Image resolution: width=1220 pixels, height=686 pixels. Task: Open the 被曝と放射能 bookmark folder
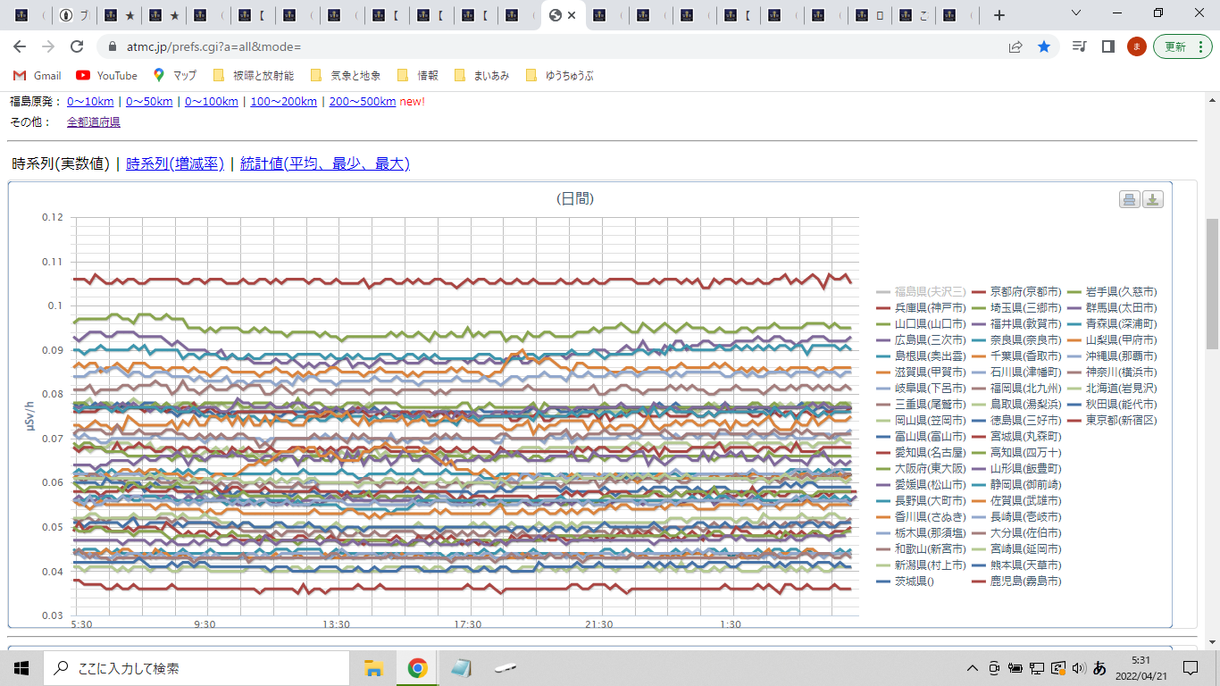click(254, 76)
